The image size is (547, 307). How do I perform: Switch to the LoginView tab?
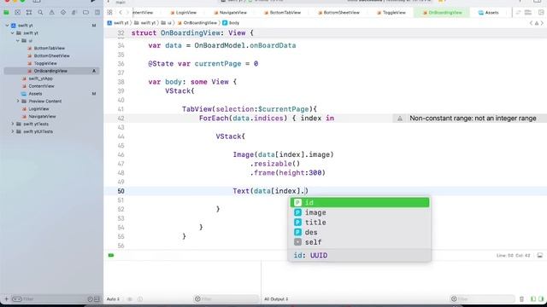tap(184, 13)
